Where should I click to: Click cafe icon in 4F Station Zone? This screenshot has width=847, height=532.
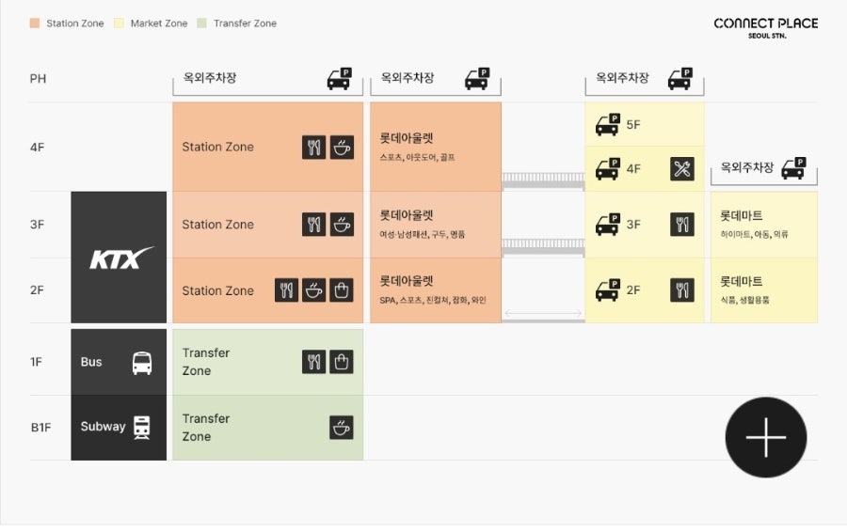(342, 147)
